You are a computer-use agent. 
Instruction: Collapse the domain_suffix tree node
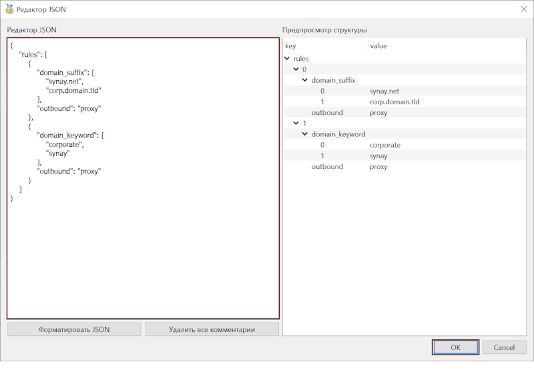click(304, 80)
